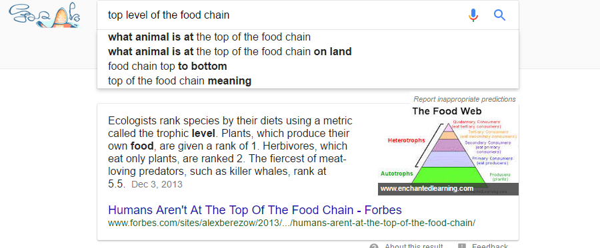Image resolution: width=600 pixels, height=248 pixels.
Task: Click the search input field text
Action: [x=169, y=15]
